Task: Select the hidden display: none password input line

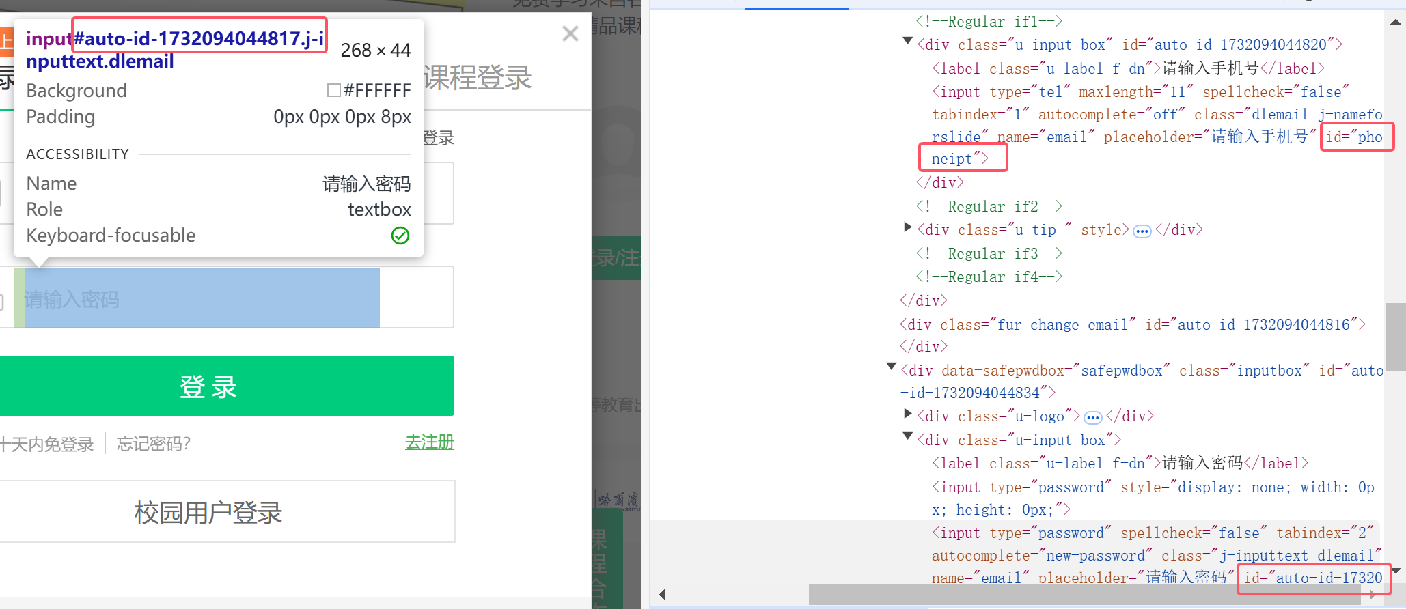Action: (x=1153, y=498)
